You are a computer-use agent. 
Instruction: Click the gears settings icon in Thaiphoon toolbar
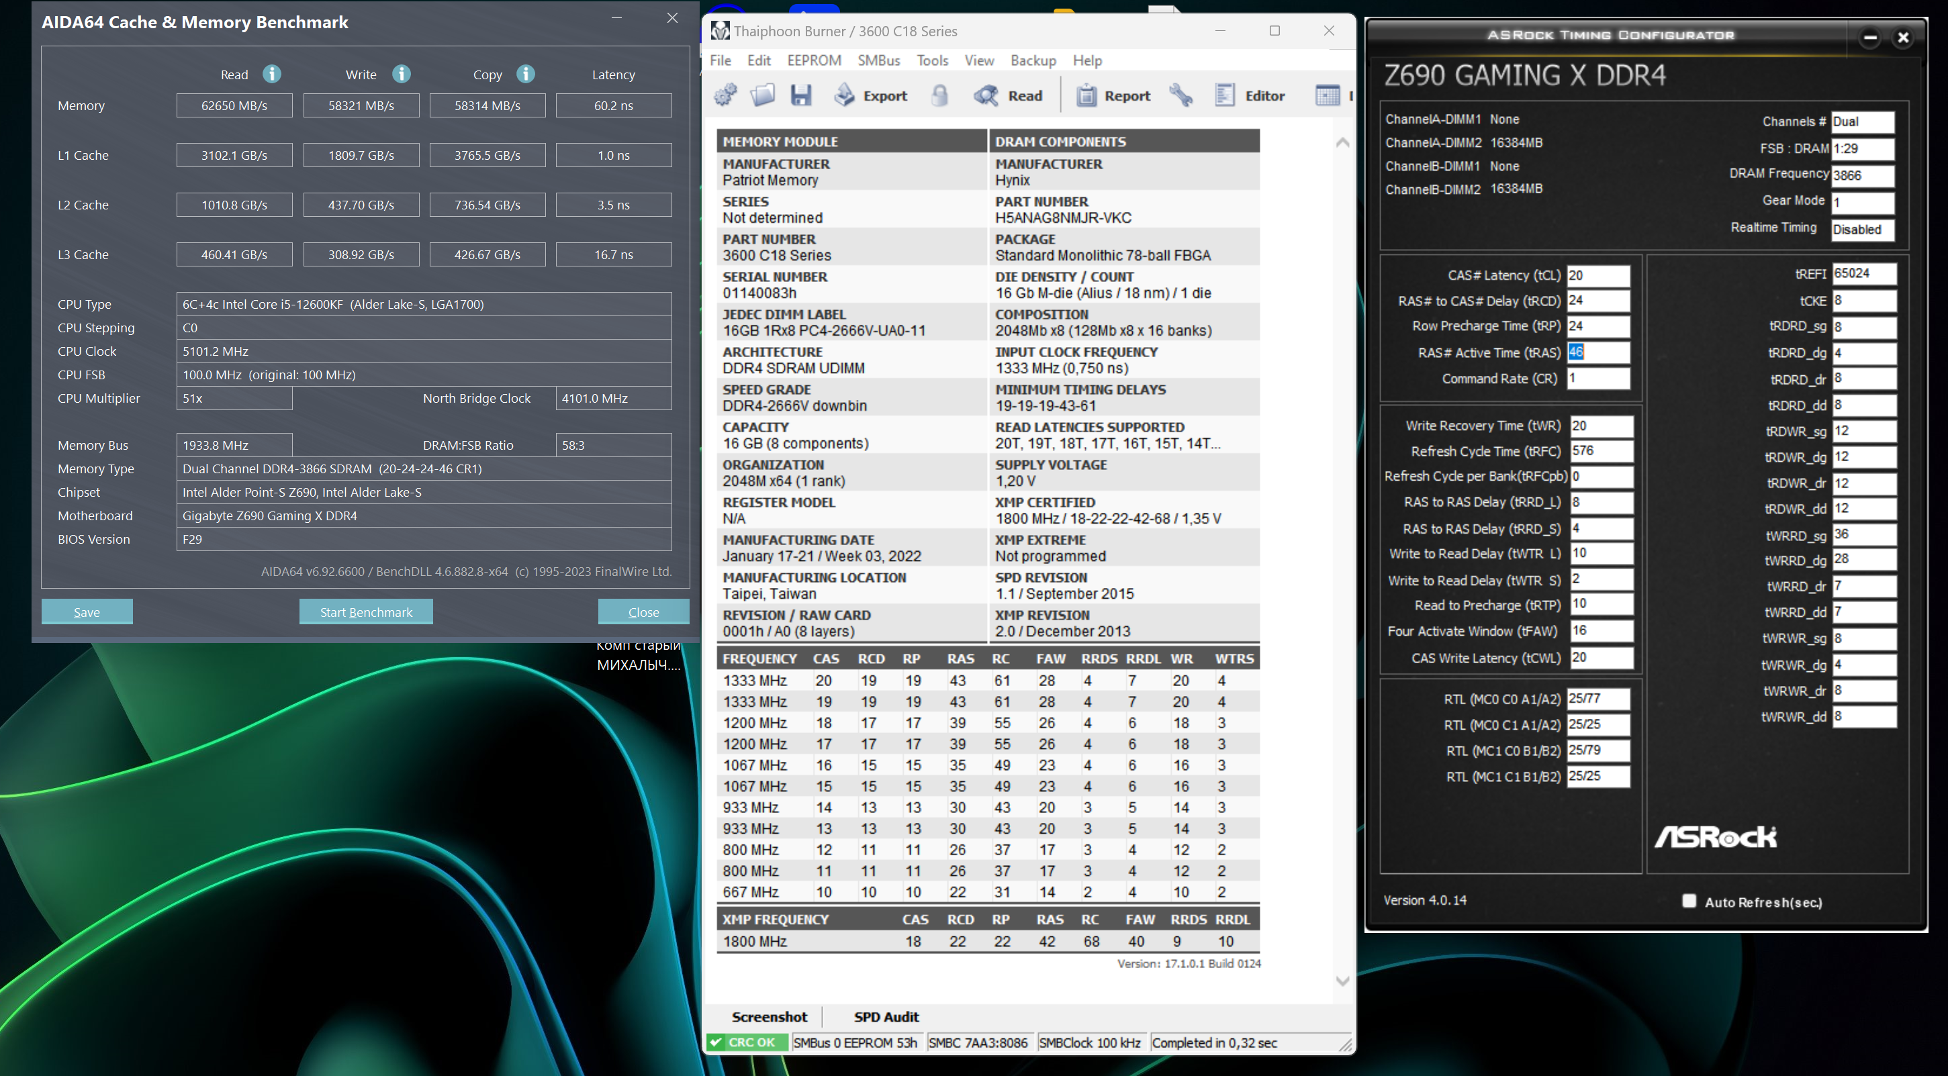(x=725, y=95)
